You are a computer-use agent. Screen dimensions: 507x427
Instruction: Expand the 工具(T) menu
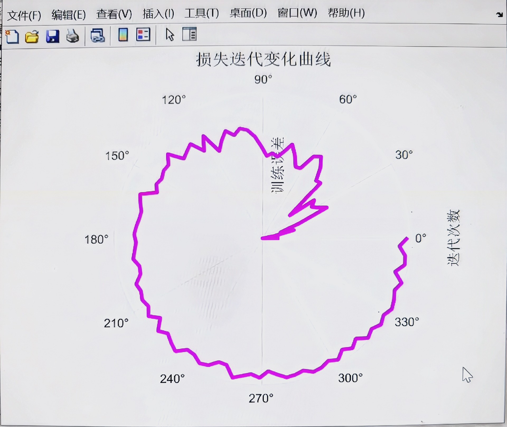201,13
